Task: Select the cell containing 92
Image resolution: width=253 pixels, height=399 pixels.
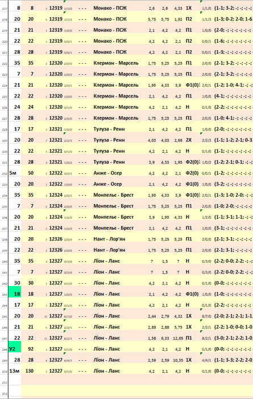Action: tap(31, 349)
